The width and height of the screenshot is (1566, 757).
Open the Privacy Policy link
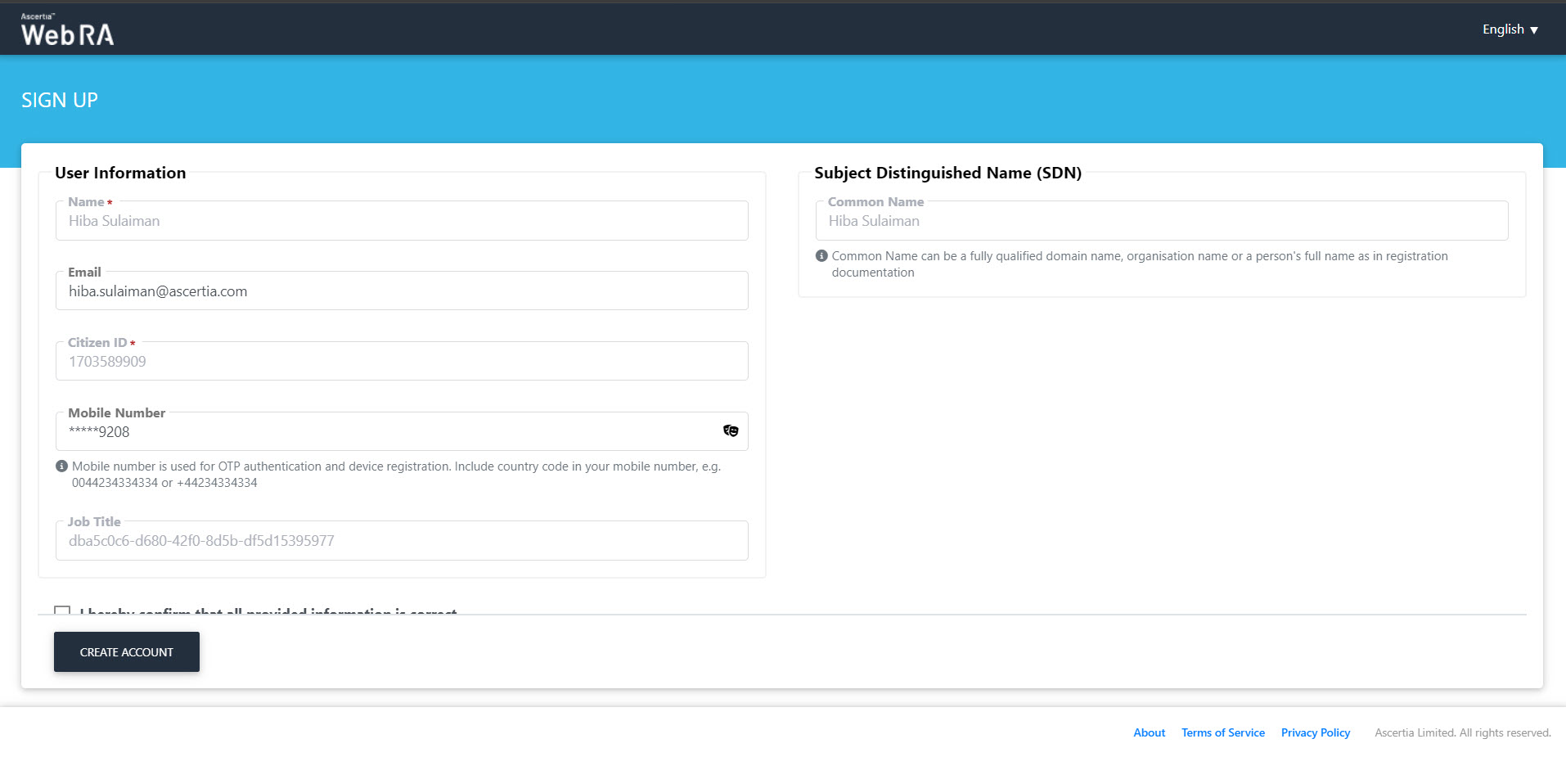[1315, 732]
